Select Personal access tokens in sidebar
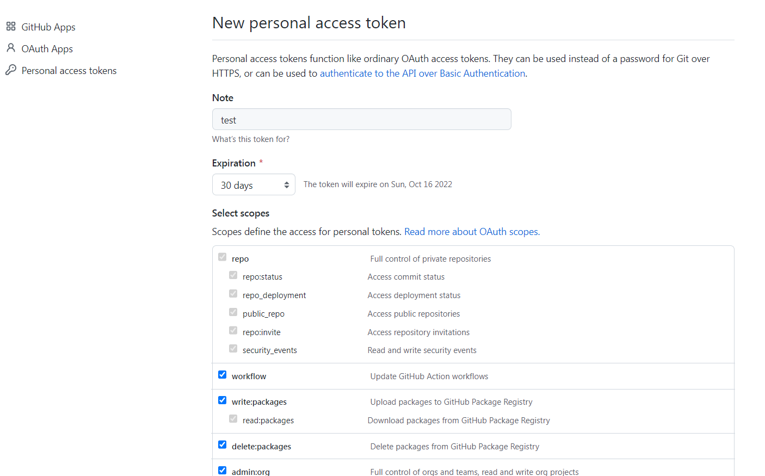 pos(69,71)
